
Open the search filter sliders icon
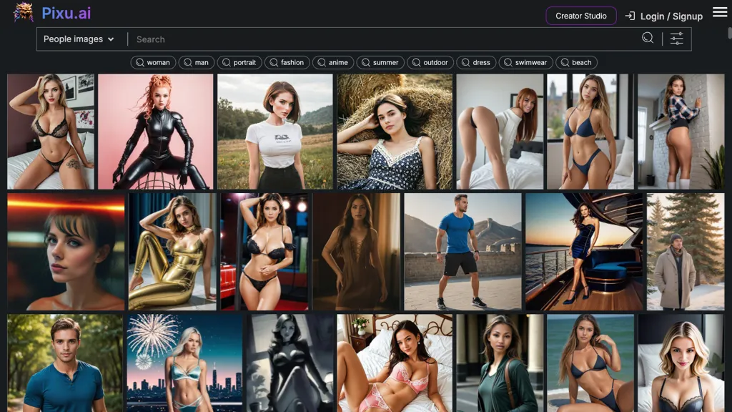676,39
